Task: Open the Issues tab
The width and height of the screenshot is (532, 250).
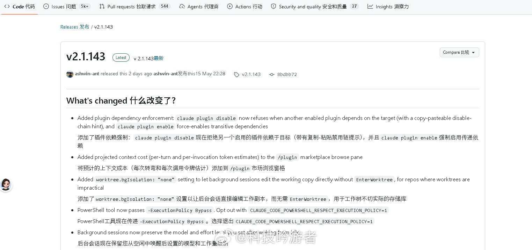Action: click(x=67, y=7)
